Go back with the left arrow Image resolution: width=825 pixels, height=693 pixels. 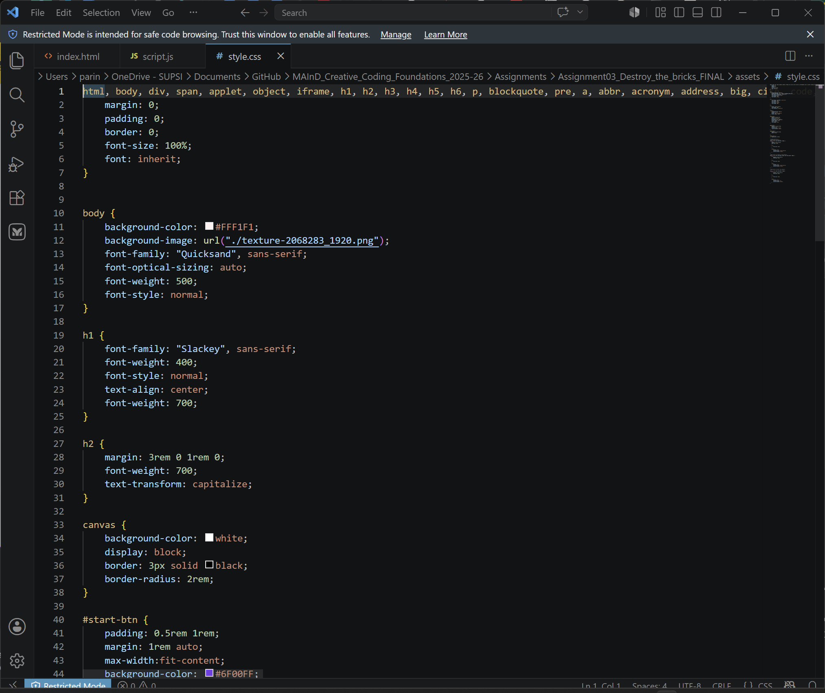(245, 13)
